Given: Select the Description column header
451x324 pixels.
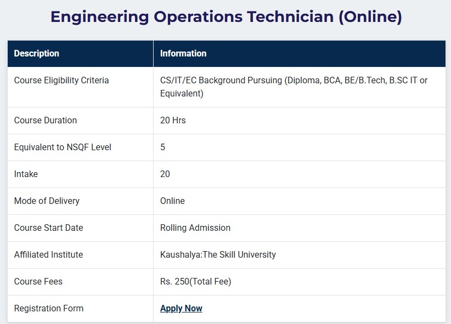Looking at the screenshot, I should 37,53.
